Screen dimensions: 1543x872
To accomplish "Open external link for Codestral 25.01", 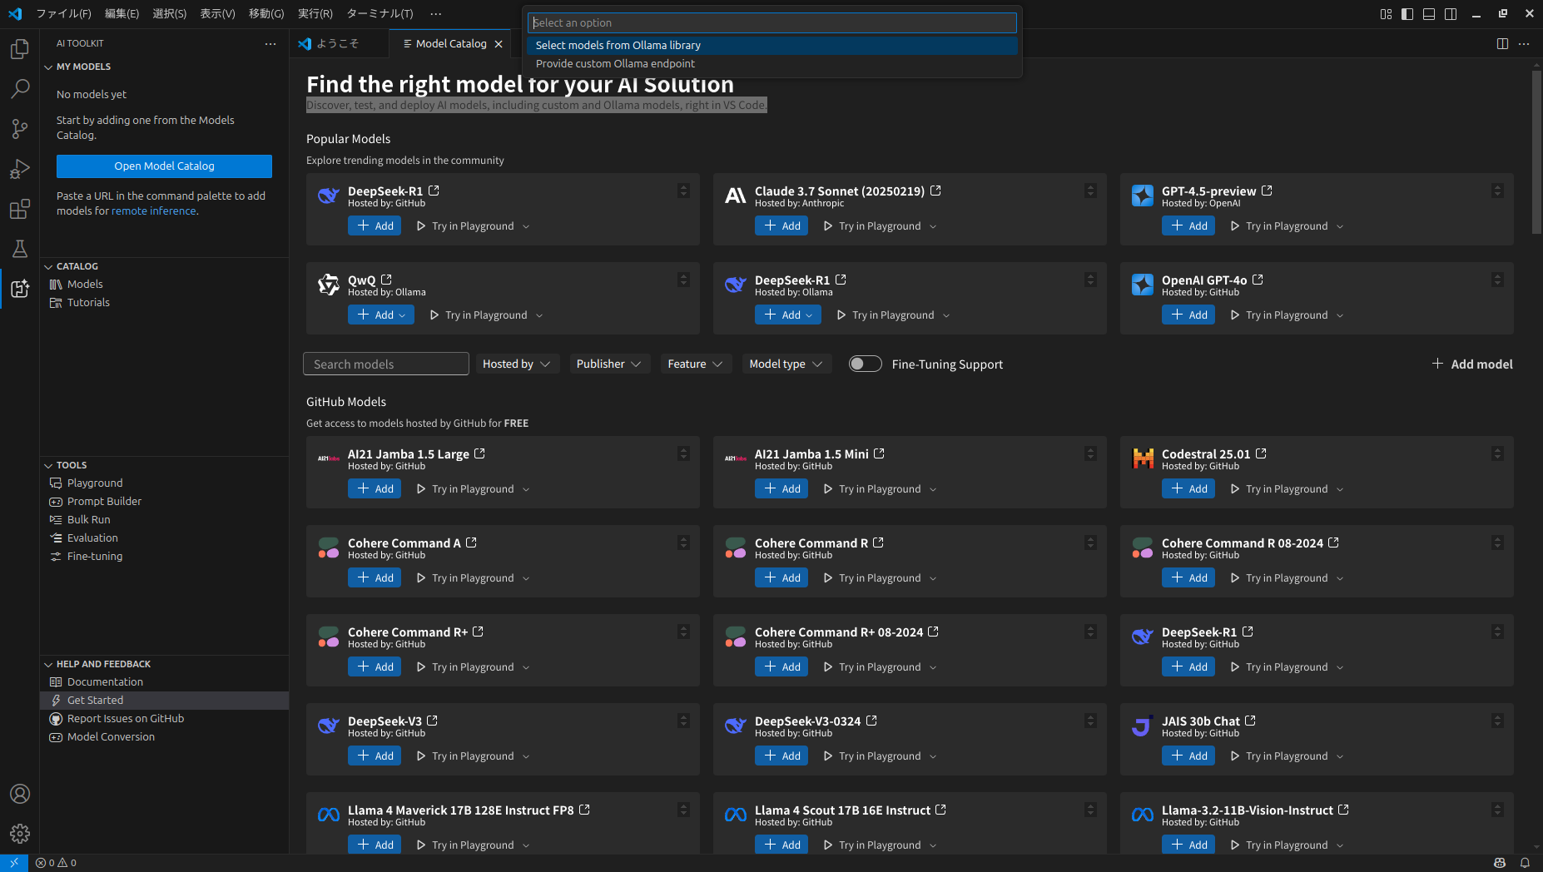I will coord(1261,453).
